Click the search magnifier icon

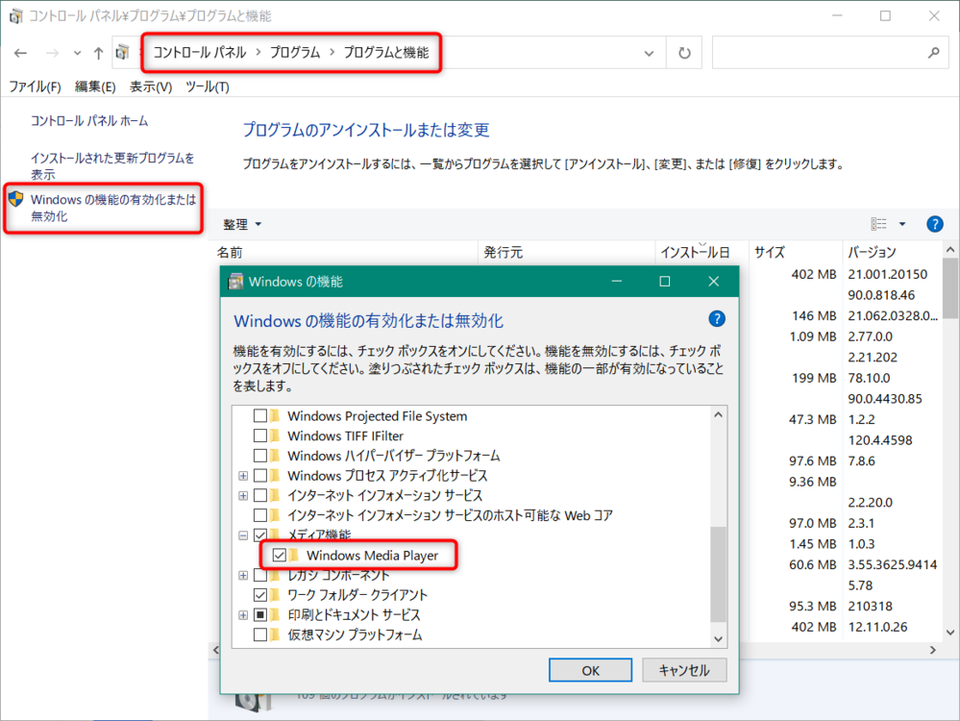[934, 53]
